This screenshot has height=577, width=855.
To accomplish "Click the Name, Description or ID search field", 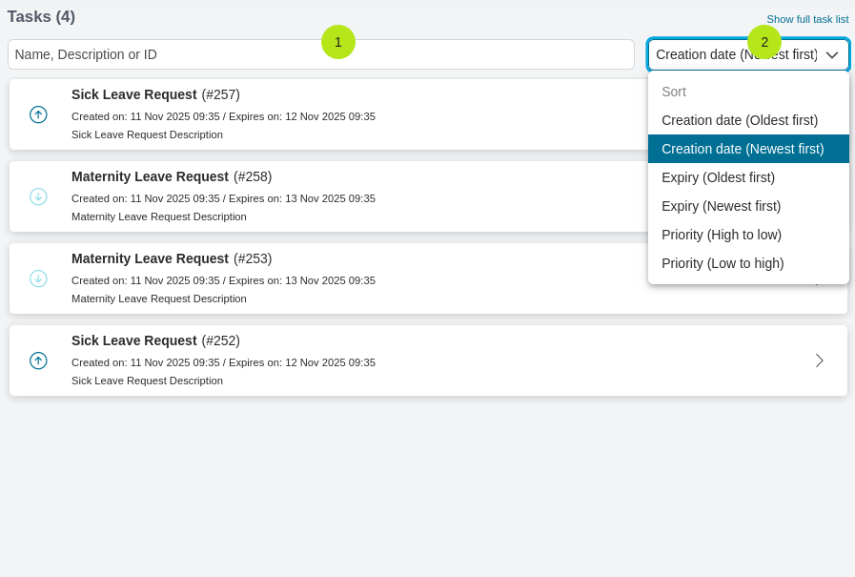I will click(x=319, y=54).
